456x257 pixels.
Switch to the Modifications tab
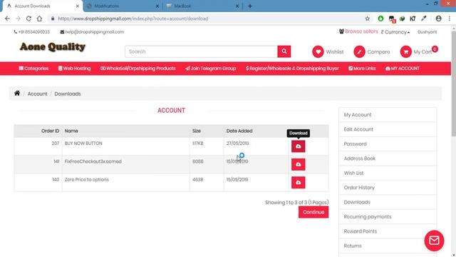[x=122, y=6]
